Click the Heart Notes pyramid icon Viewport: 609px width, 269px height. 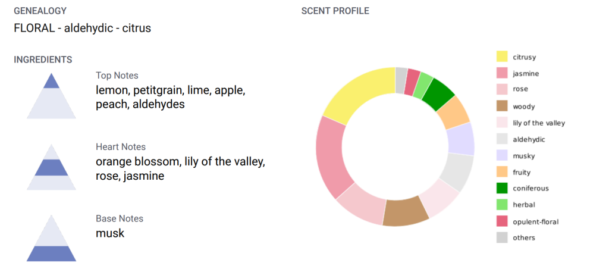51,168
